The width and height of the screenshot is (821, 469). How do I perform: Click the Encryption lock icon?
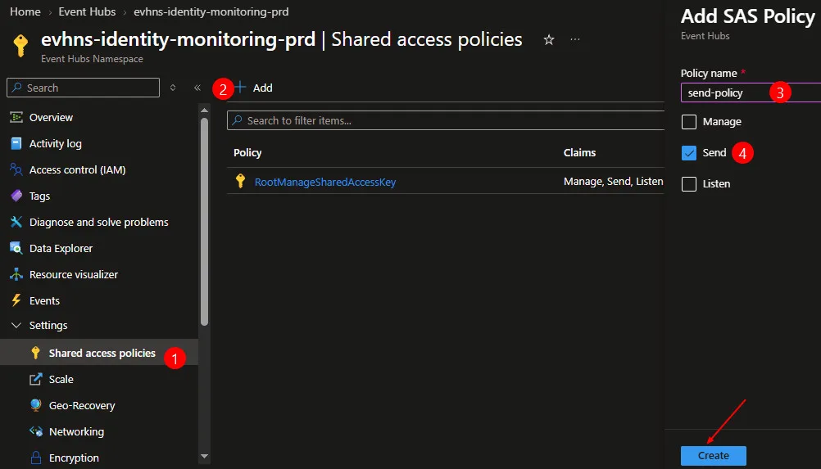[x=35, y=458]
